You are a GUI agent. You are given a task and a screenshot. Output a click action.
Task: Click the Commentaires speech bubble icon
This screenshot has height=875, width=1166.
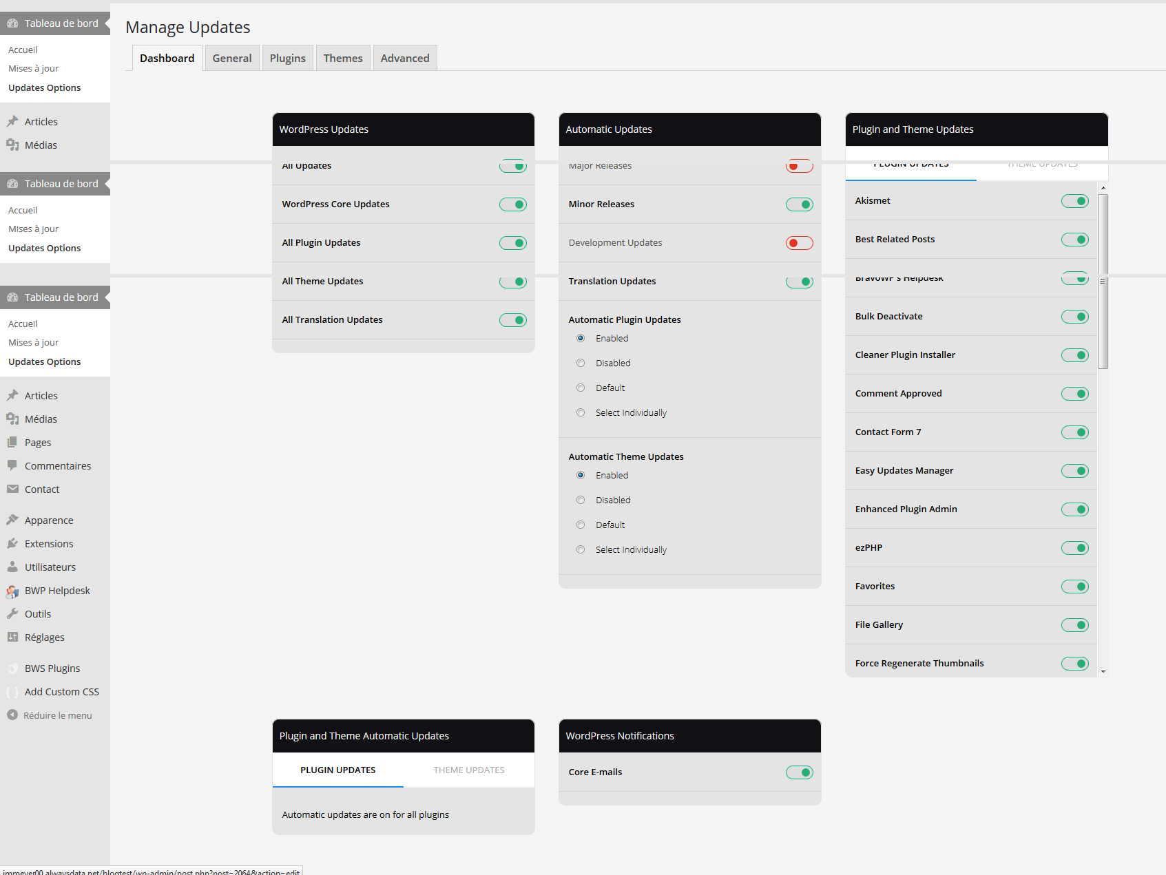pyautogui.click(x=12, y=465)
